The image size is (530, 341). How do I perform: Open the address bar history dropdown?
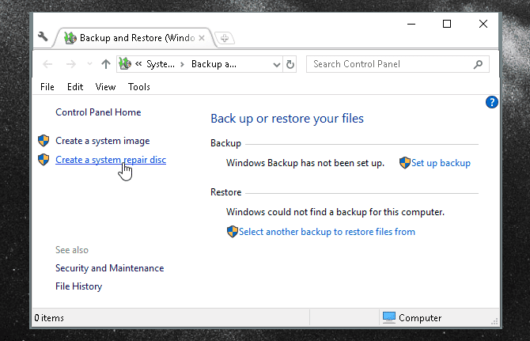click(x=277, y=64)
